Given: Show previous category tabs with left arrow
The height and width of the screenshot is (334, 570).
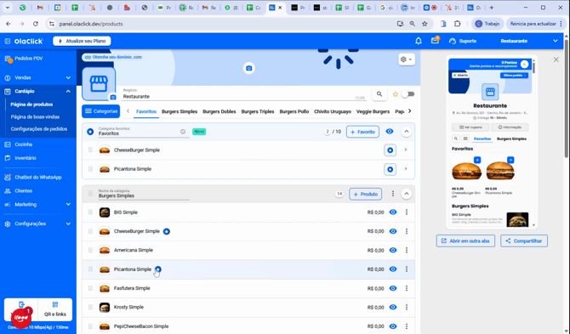Looking at the screenshot, I should (x=128, y=111).
